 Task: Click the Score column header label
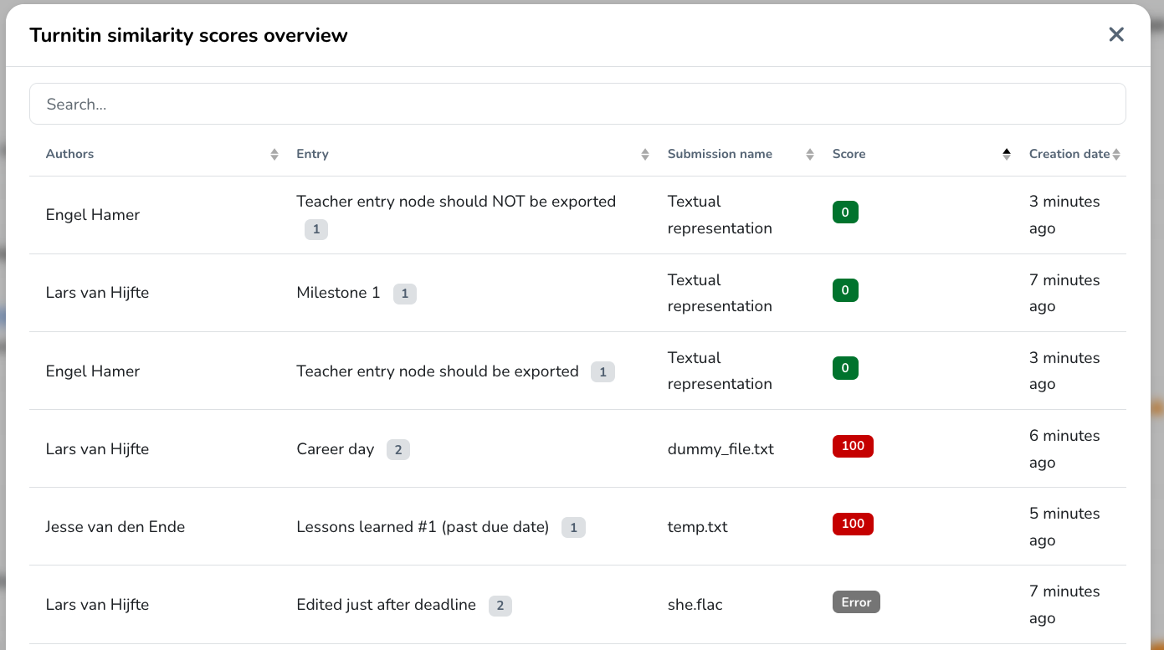849,154
